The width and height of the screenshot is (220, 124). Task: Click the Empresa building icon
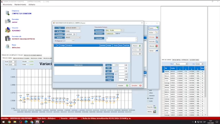pos(8,13)
